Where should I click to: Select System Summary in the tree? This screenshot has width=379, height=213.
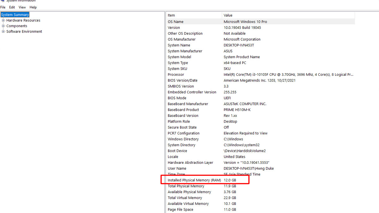[15, 15]
